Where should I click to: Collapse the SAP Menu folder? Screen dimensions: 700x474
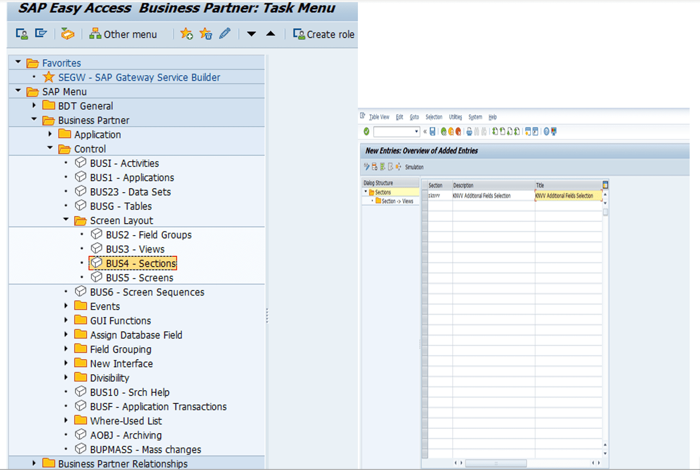(x=19, y=91)
